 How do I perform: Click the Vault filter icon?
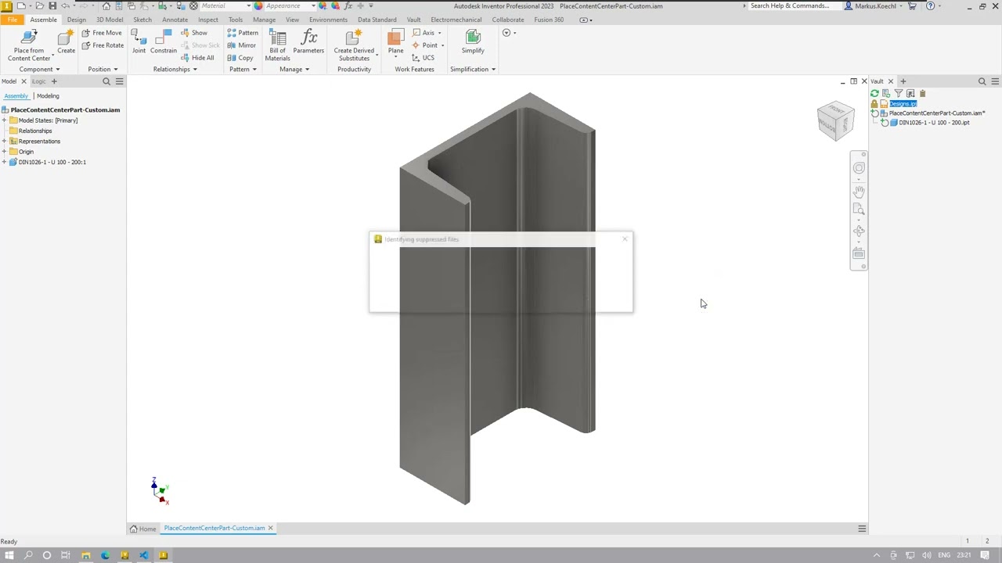(x=898, y=93)
